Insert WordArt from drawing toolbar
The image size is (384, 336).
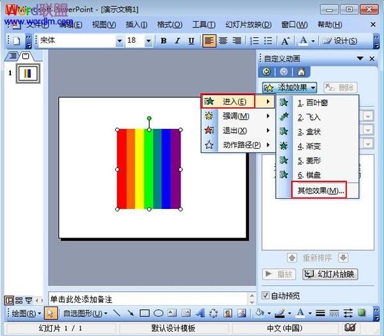200,313
